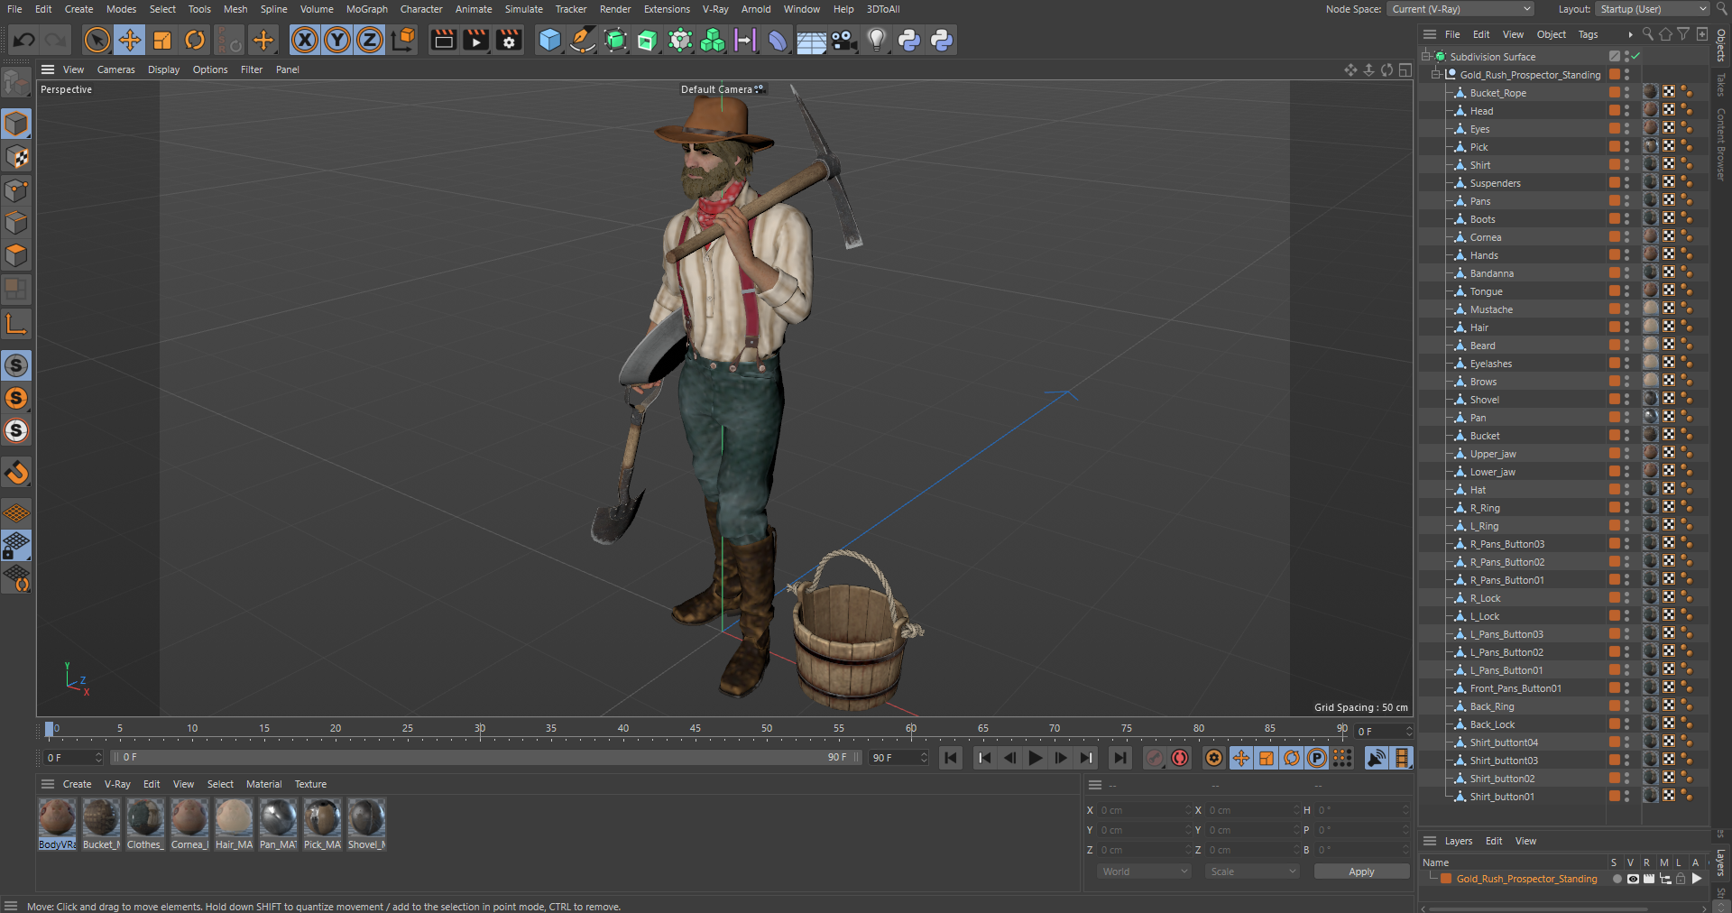Open the Layout Startup dropdown
This screenshot has height=913, width=1732.
tap(1653, 9)
